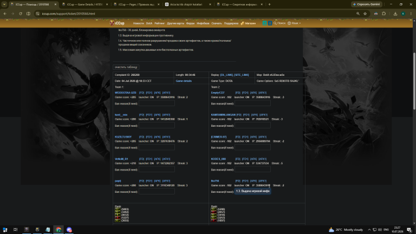Open the Рейтинг menu item
Screen dimensions: 416x234
159,23
